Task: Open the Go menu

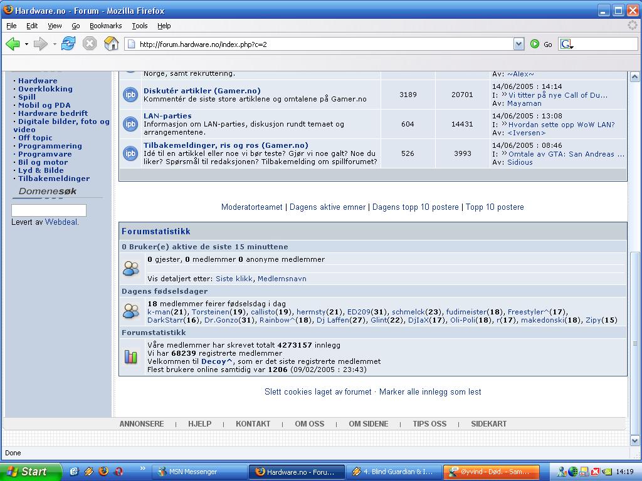Action: [76, 26]
